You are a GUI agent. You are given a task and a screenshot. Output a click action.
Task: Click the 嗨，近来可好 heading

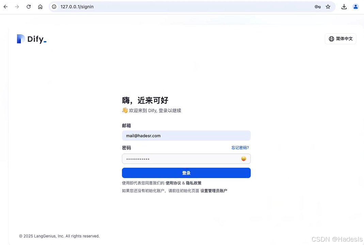tap(145, 100)
